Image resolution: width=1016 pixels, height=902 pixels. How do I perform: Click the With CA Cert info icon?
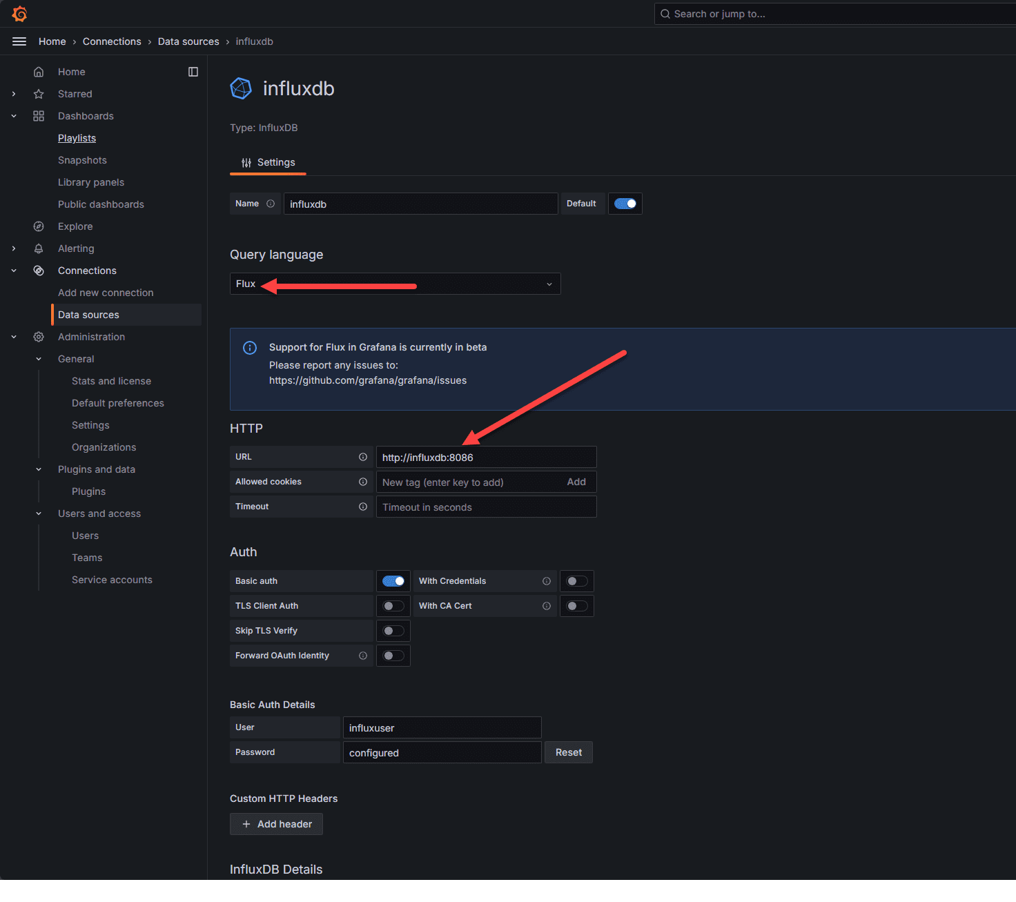point(547,606)
